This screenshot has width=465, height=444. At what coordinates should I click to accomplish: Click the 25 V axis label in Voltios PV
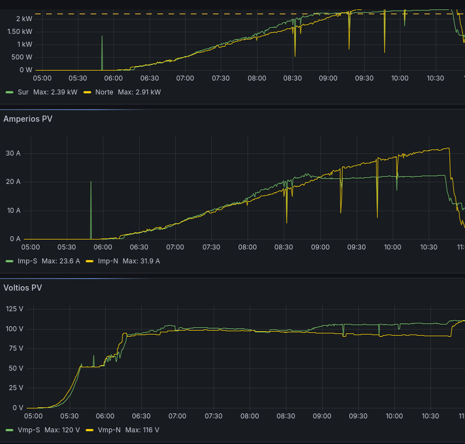point(16,388)
